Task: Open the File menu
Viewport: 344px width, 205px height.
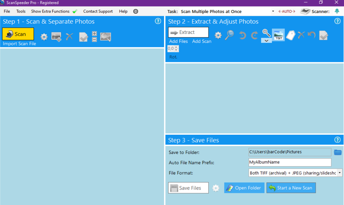Action: pyautogui.click(x=7, y=12)
